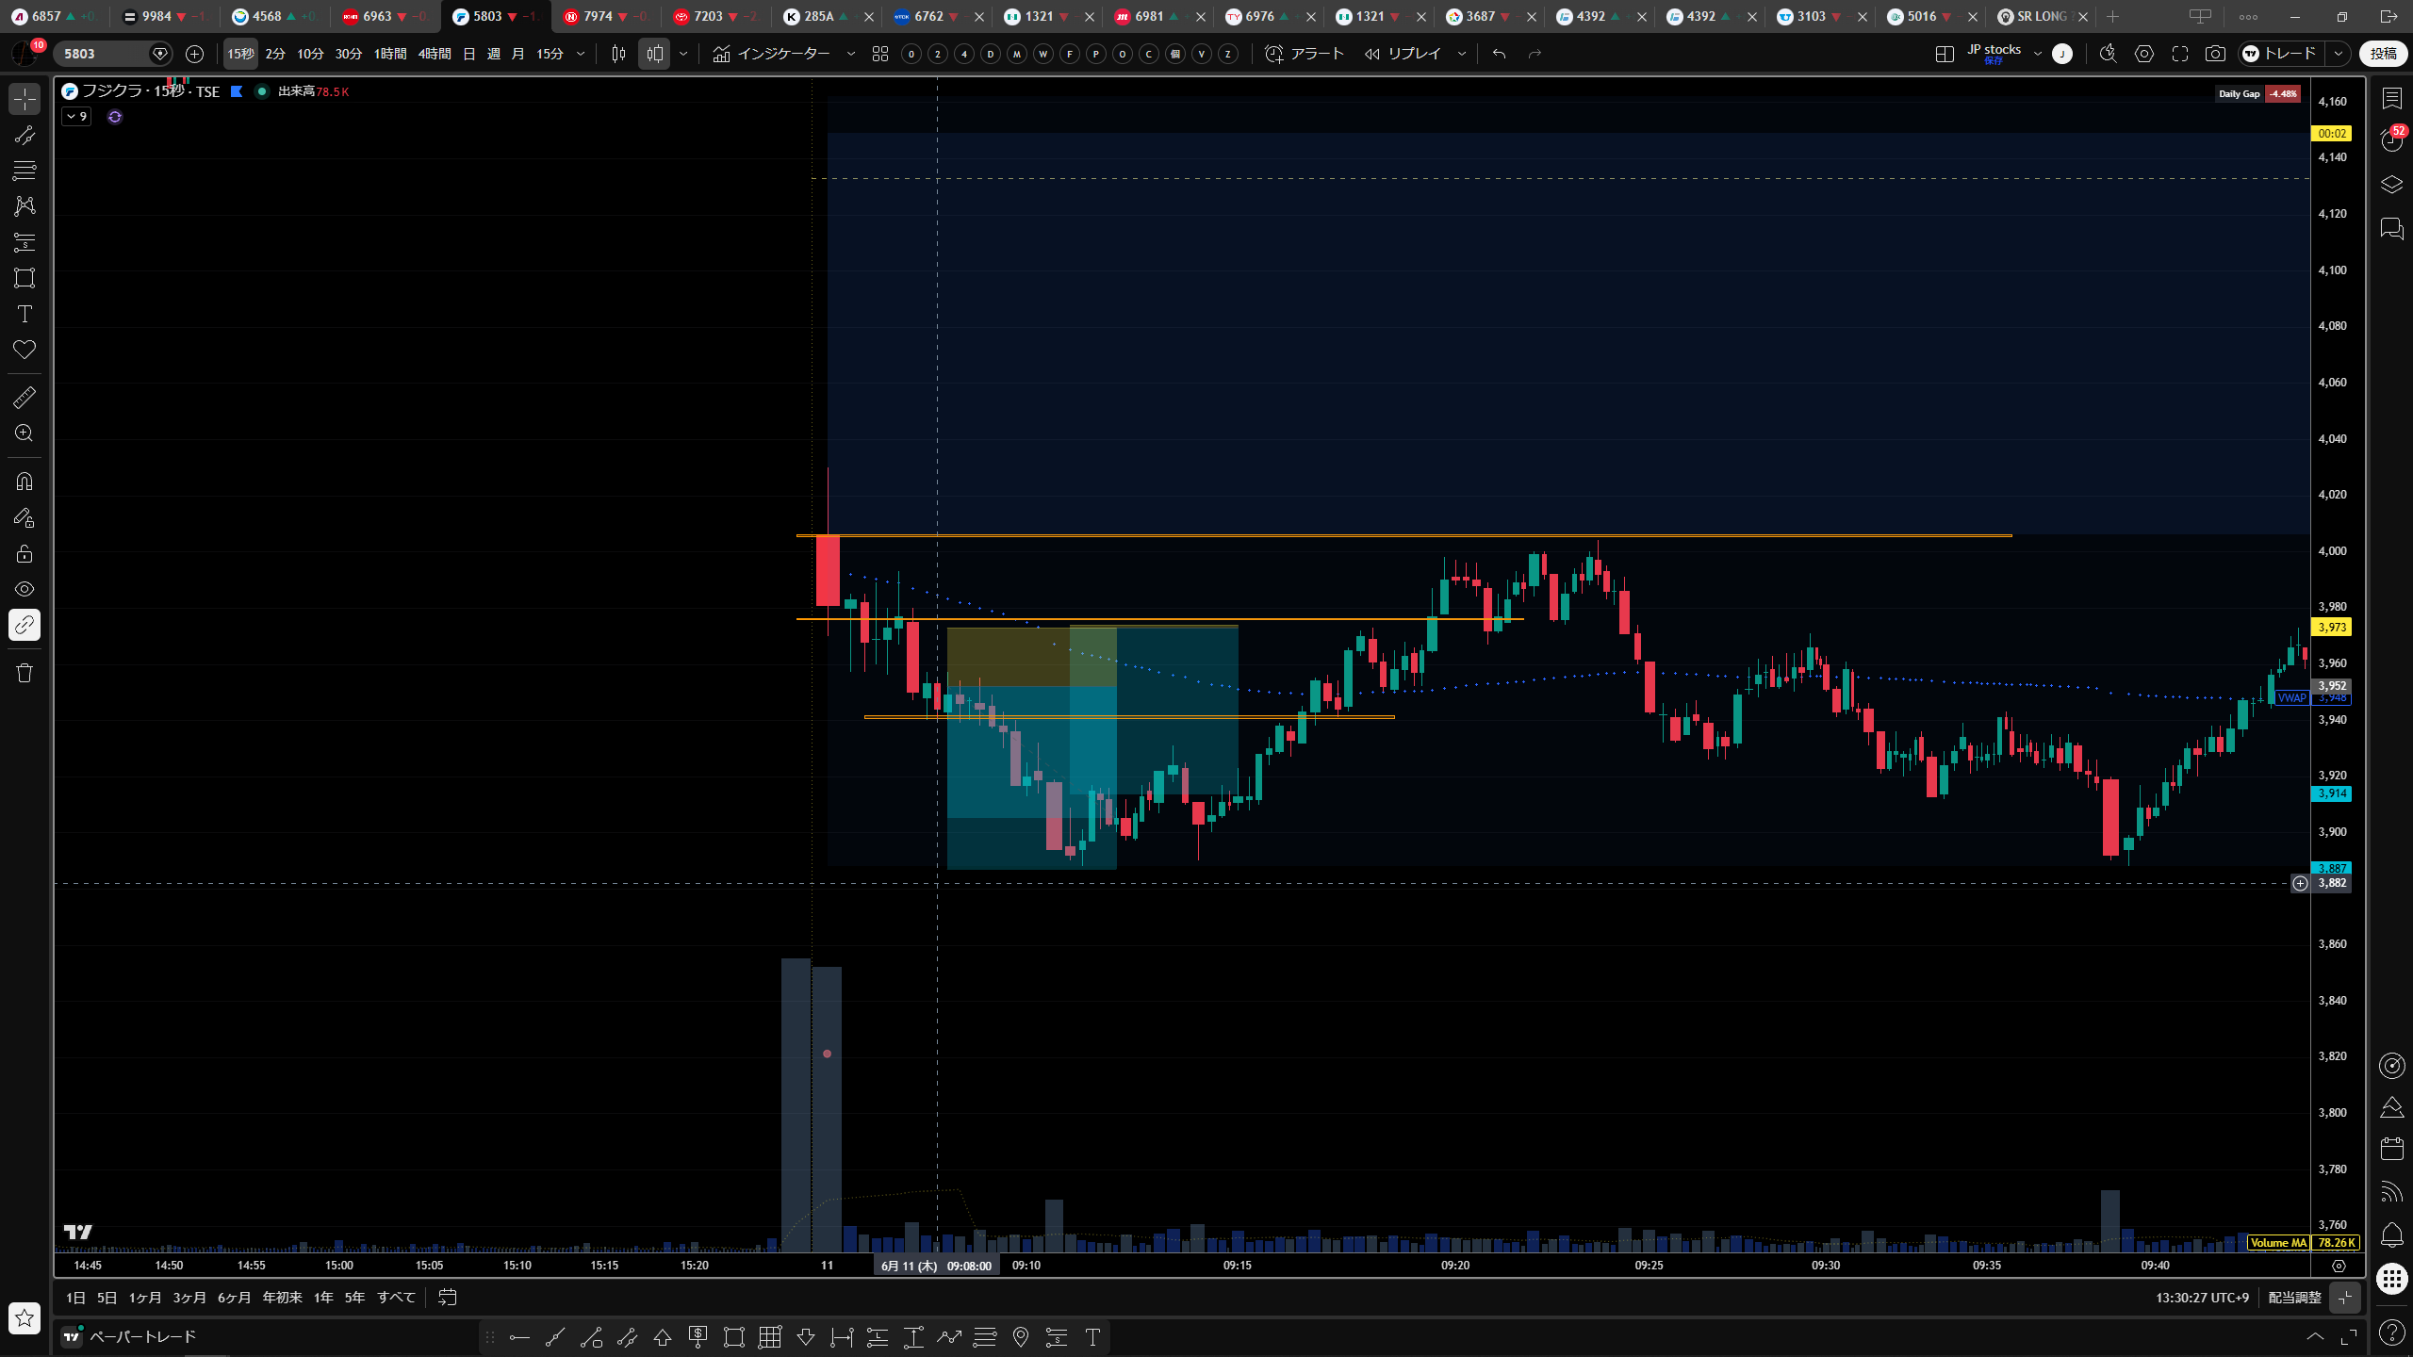Expand the indicators favorites dropdown arrow
Screen dimensions: 2413x1357
851,54
